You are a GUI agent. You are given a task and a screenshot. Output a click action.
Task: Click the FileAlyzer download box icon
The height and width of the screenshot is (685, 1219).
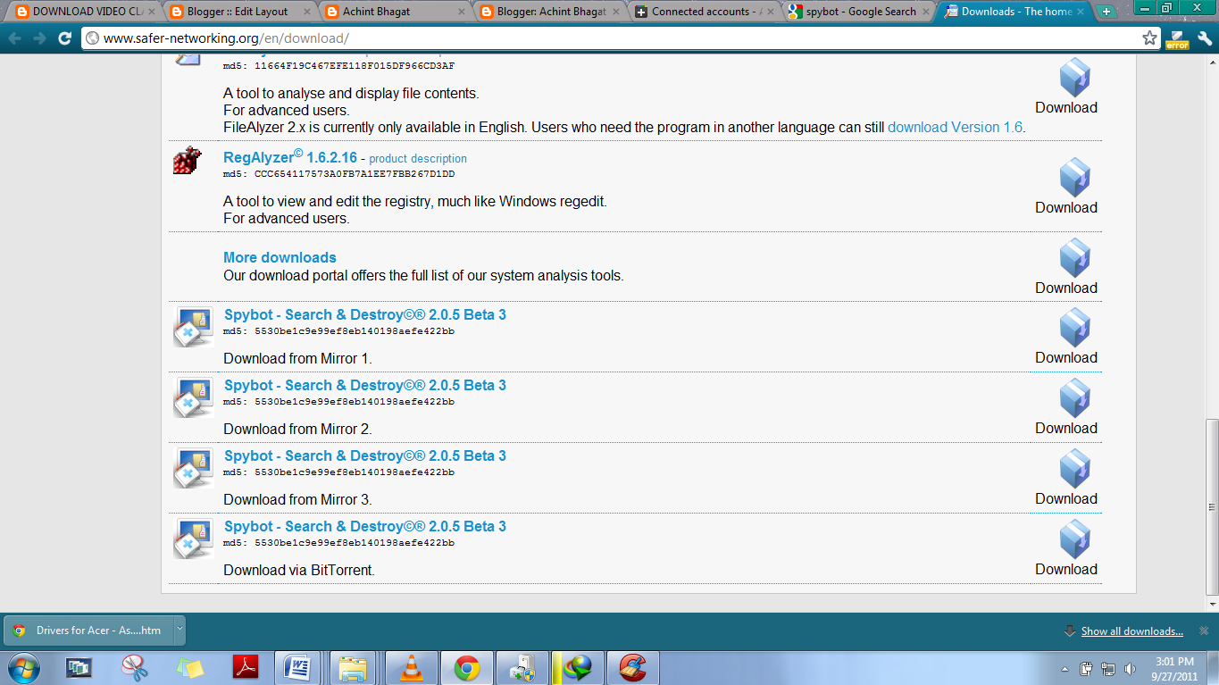[1074, 78]
